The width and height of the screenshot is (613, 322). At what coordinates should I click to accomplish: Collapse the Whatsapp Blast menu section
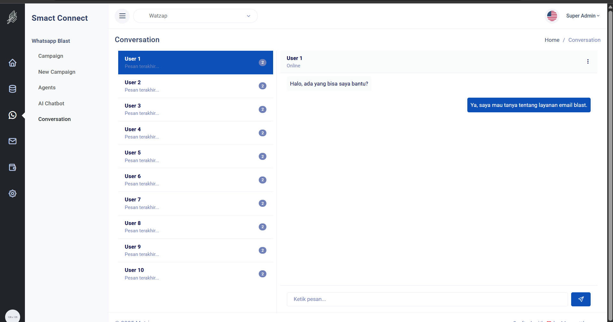pos(51,41)
